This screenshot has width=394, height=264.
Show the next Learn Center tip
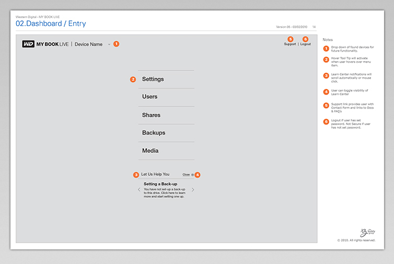(193, 190)
